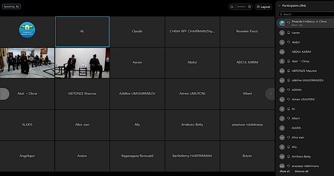Click the phone device icon beside Aaron
The width and height of the screenshot is (334, 176).
[288, 33]
